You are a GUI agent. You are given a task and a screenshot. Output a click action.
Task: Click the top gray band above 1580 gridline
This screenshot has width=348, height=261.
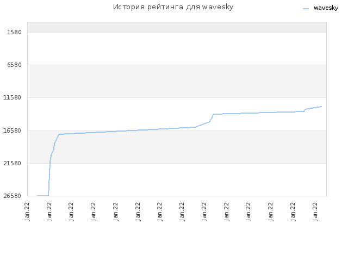pos(177,27)
